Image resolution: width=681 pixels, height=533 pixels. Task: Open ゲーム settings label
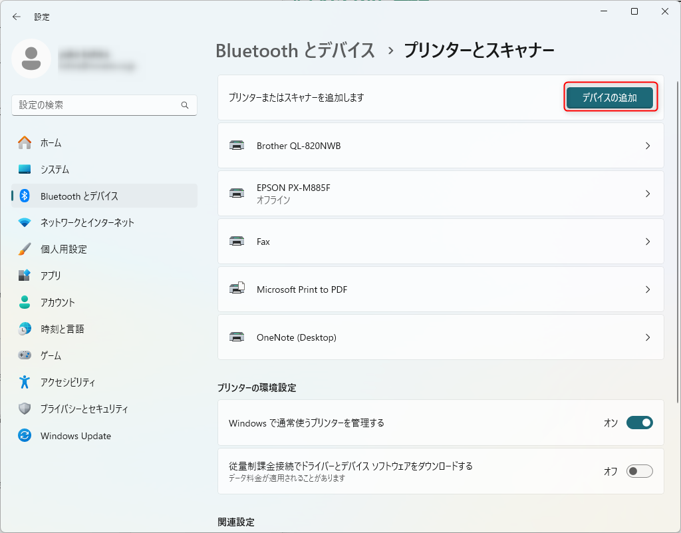point(51,355)
